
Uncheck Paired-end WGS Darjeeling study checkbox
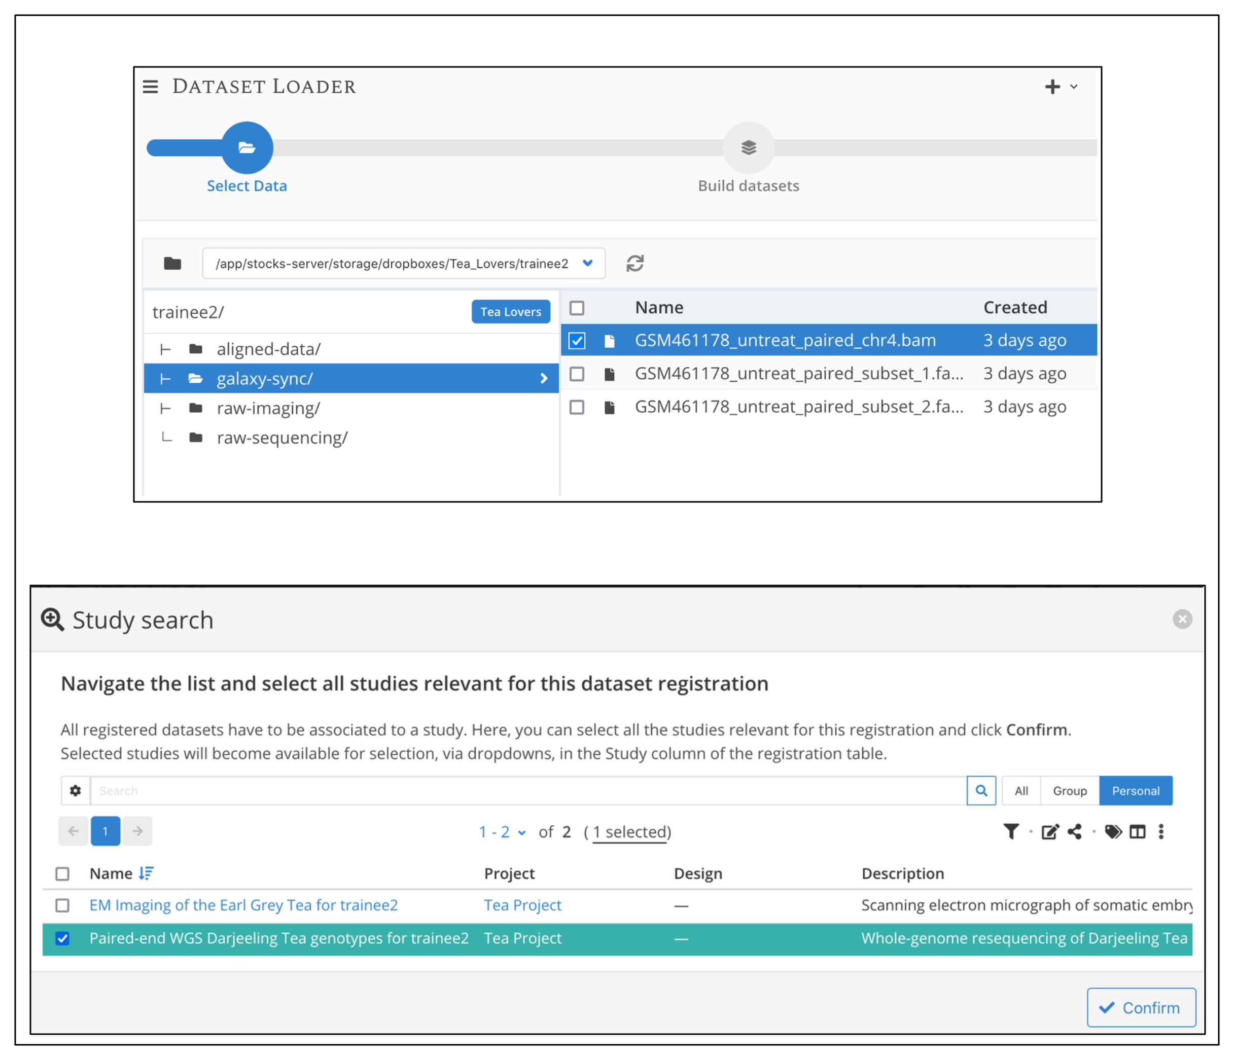click(62, 938)
